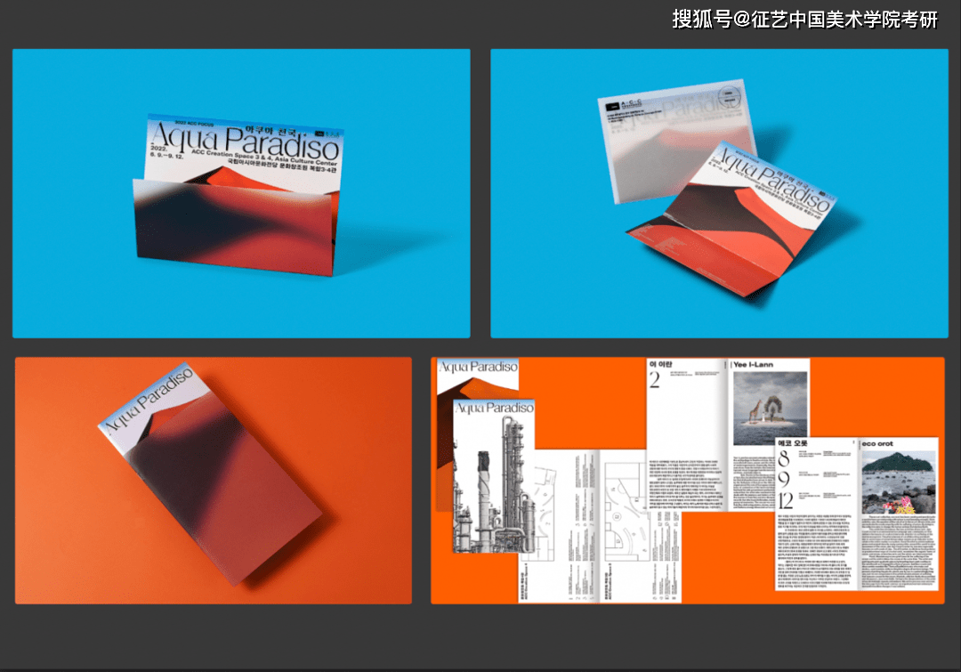Open the top-right two-brochure photo
Viewport: 961px width, 672px height.
(720, 193)
